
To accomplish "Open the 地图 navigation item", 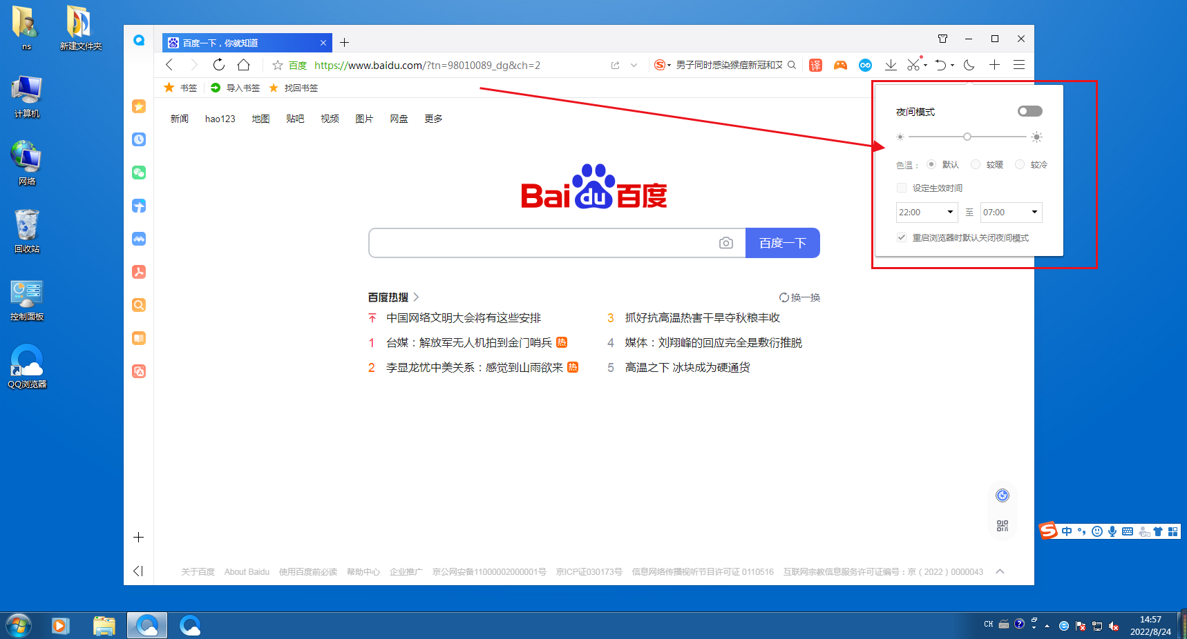I will coord(260,119).
